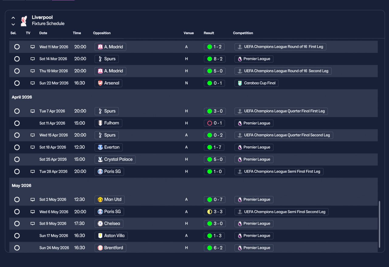Click the TV icon for Chelsea fixture
The height and width of the screenshot is (267, 389).
(x=33, y=224)
